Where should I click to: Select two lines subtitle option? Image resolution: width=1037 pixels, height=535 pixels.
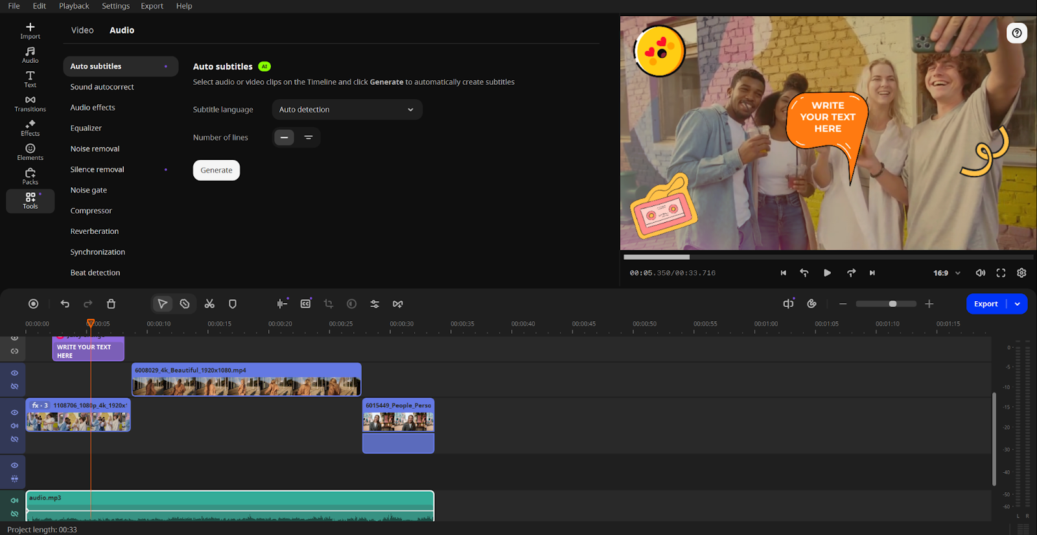pyautogui.click(x=309, y=137)
